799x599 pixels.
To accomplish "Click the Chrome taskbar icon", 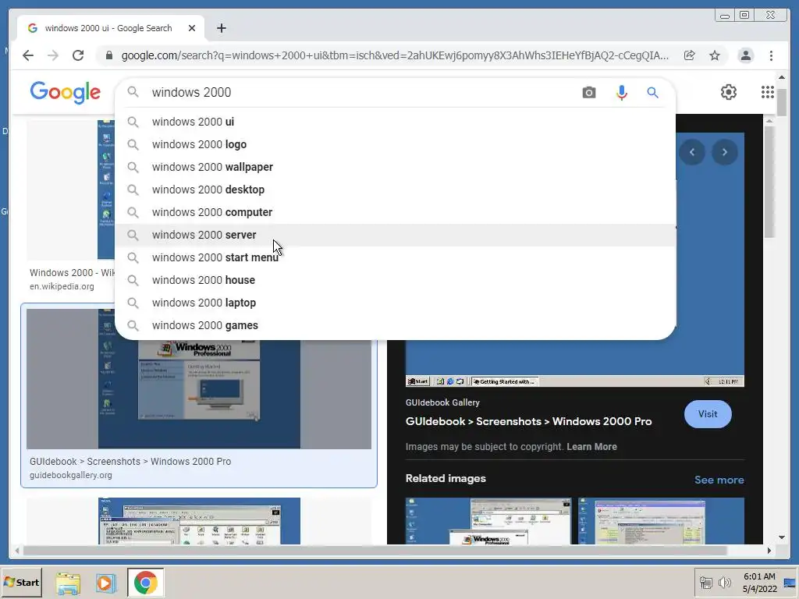I will pyautogui.click(x=145, y=583).
